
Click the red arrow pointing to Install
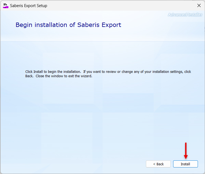(186, 150)
